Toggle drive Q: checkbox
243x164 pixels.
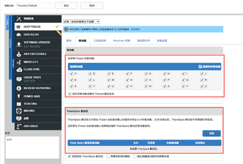[x=183, y=80]
